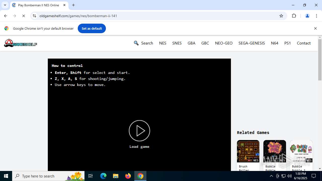
Task: Open the PS1 games section
Action: point(288,43)
